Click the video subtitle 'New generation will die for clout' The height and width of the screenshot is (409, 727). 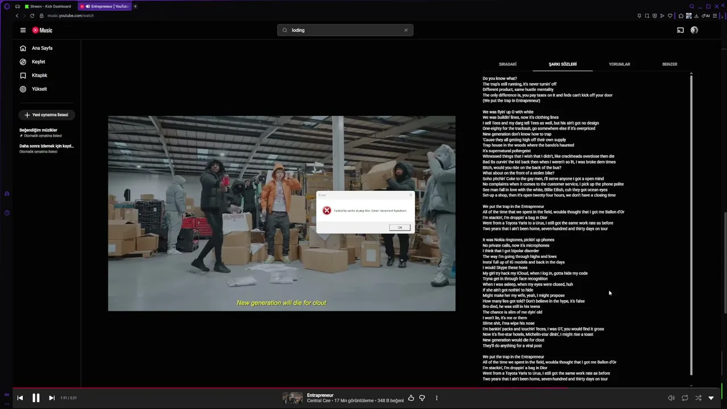282,303
